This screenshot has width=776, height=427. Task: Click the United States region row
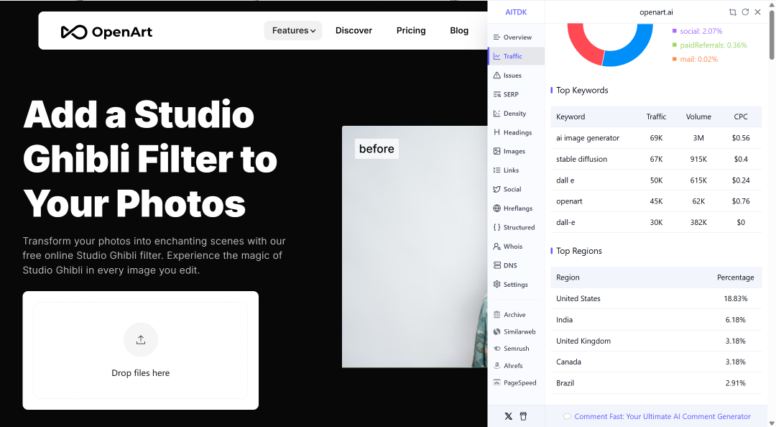(x=656, y=298)
